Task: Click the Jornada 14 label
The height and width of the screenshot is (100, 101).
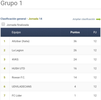Action: (35, 19)
